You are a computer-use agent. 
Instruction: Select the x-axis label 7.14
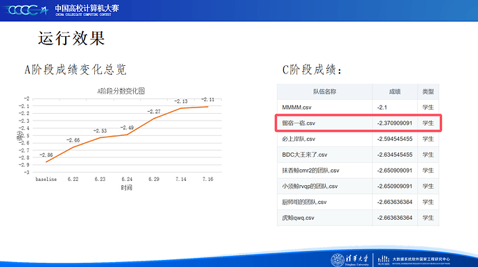point(181,179)
